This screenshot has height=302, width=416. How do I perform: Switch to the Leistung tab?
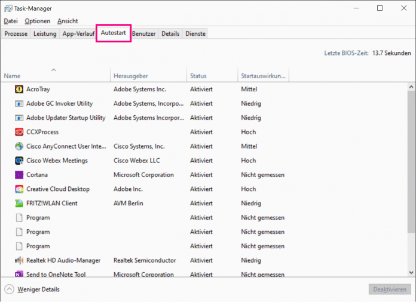[45, 34]
